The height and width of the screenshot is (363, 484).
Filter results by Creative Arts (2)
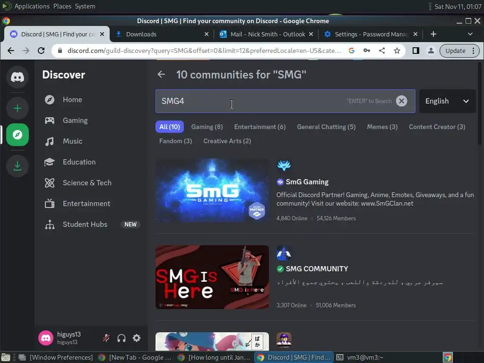point(227,141)
